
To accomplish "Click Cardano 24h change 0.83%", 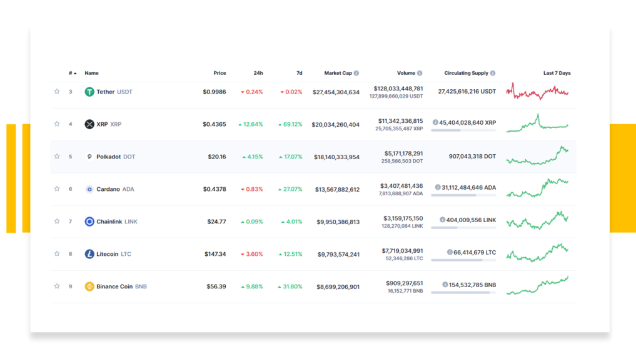I will click(252, 190).
